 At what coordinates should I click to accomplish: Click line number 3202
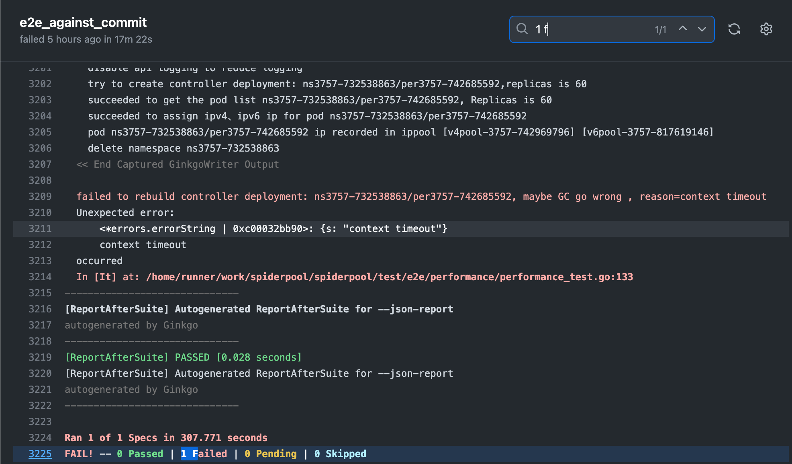(x=40, y=84)
